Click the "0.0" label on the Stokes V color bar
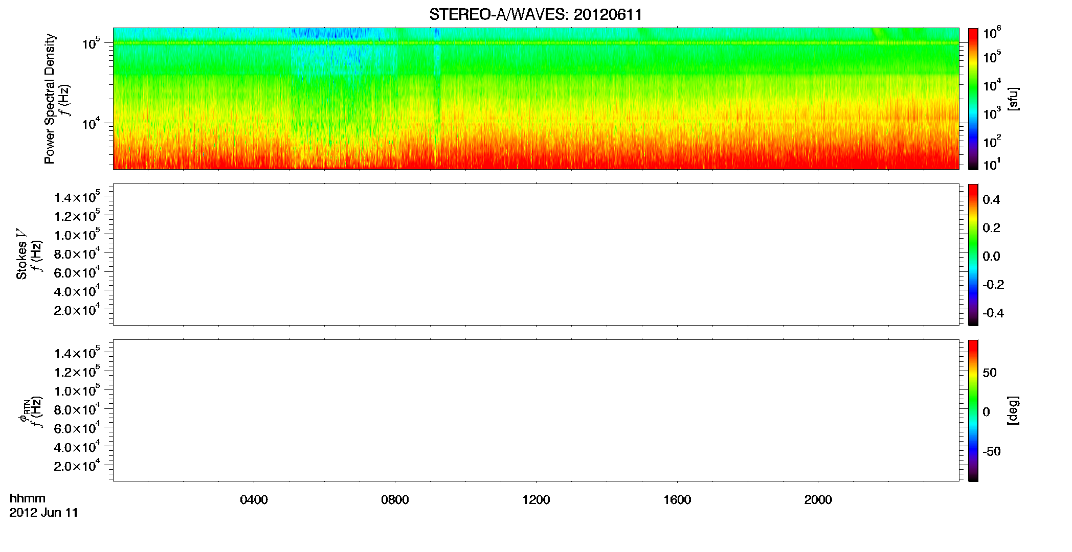Screen dimensions: 1072x552 click(x=991, y=257)
